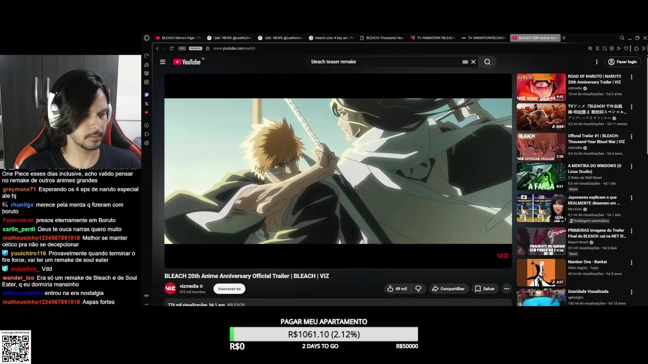Open options menu for ROAD OF NARUTO video

coord(631,77)
